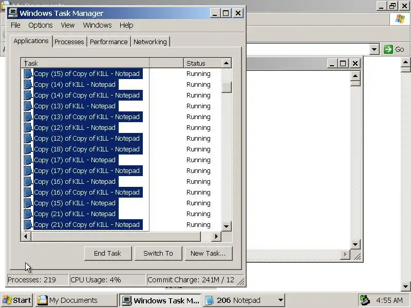Click icon of Copy (21) of KILL - Notepad

(x=28, y=214)
